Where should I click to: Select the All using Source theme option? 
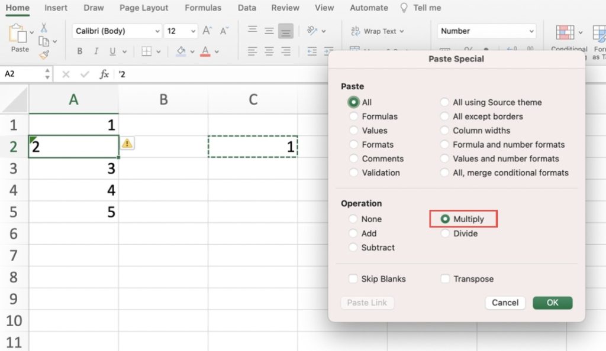[x=444, y=102]
